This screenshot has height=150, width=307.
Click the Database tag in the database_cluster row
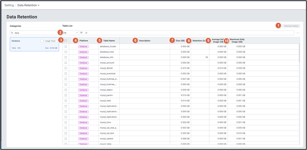83,46
